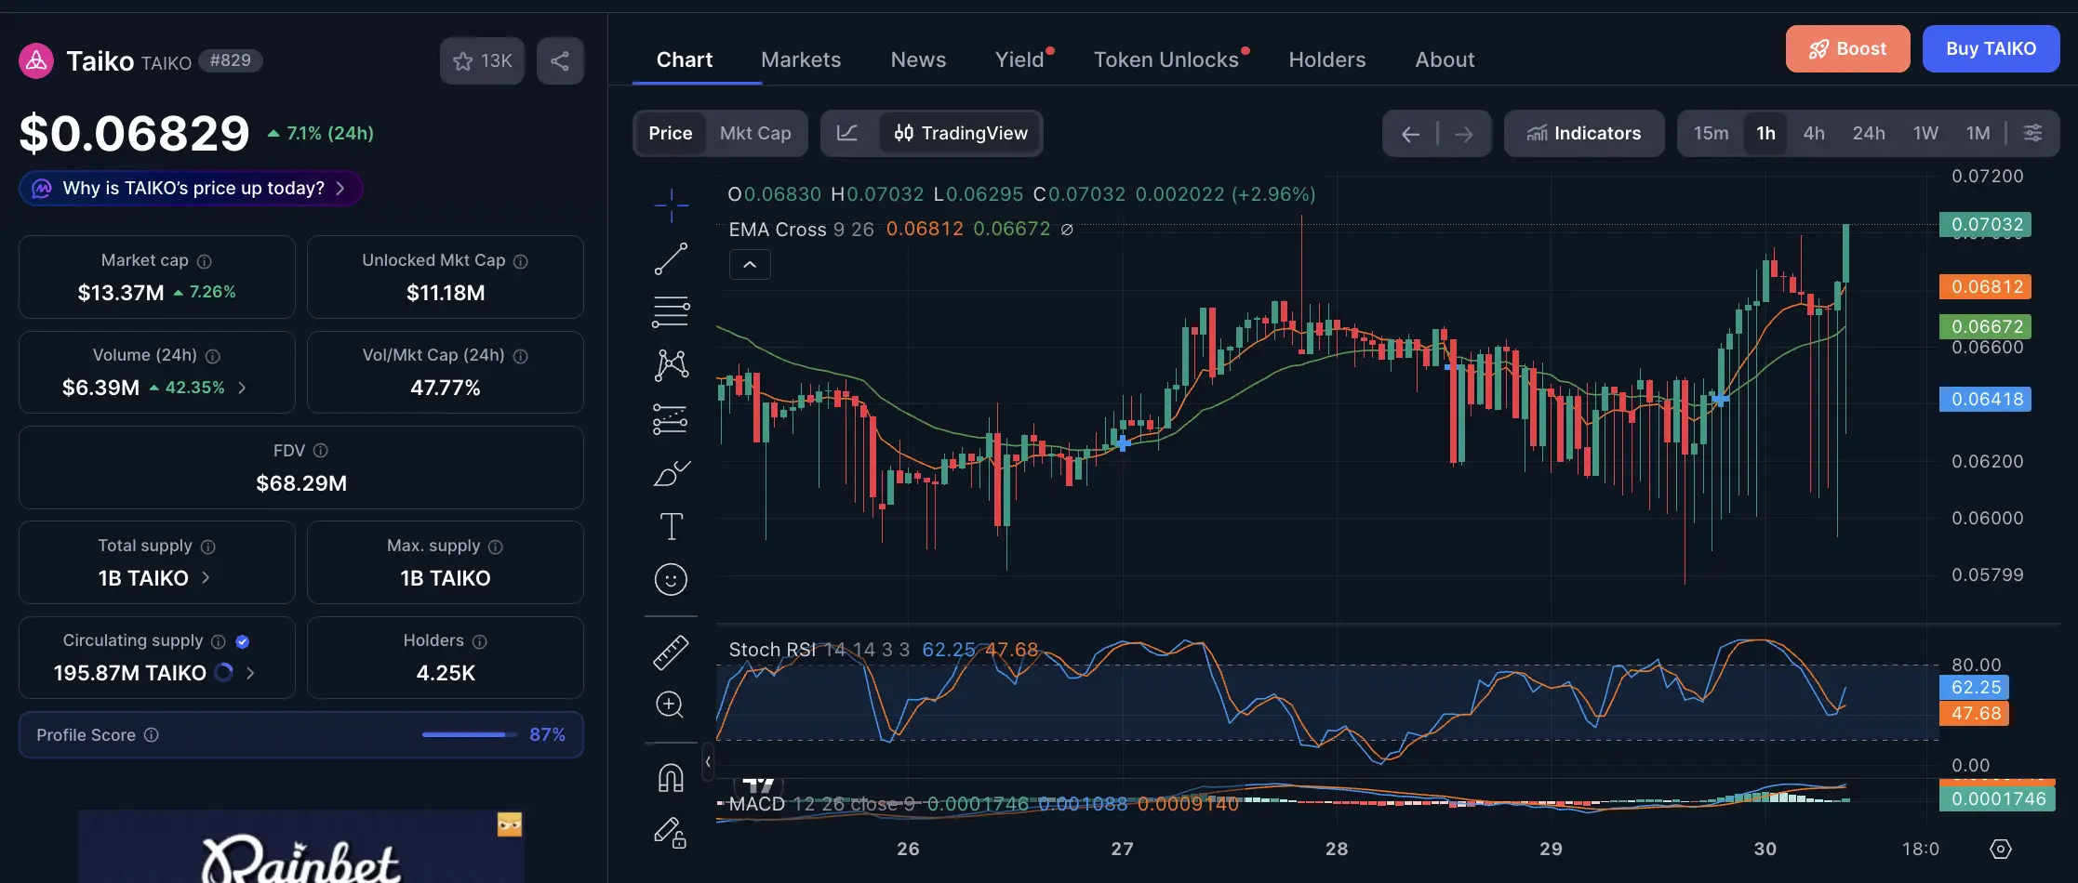Select the XABCD pattern tool
The width and height of the screenshot is (2078, 883).
tap(671, 365)
